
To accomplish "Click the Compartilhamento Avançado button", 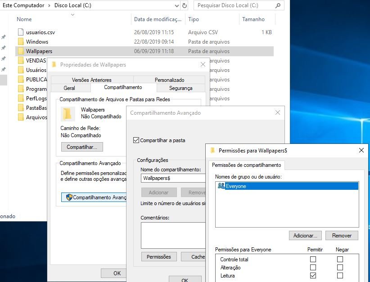I will [94, 197].
